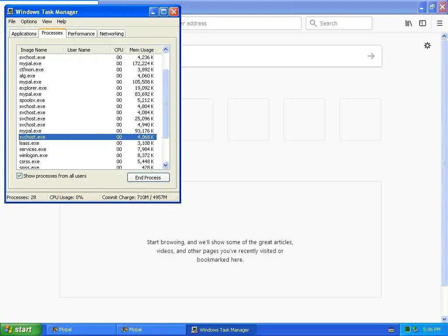Click the process list scrollbar thumb

pyautogui.click(x=166, y=103)
